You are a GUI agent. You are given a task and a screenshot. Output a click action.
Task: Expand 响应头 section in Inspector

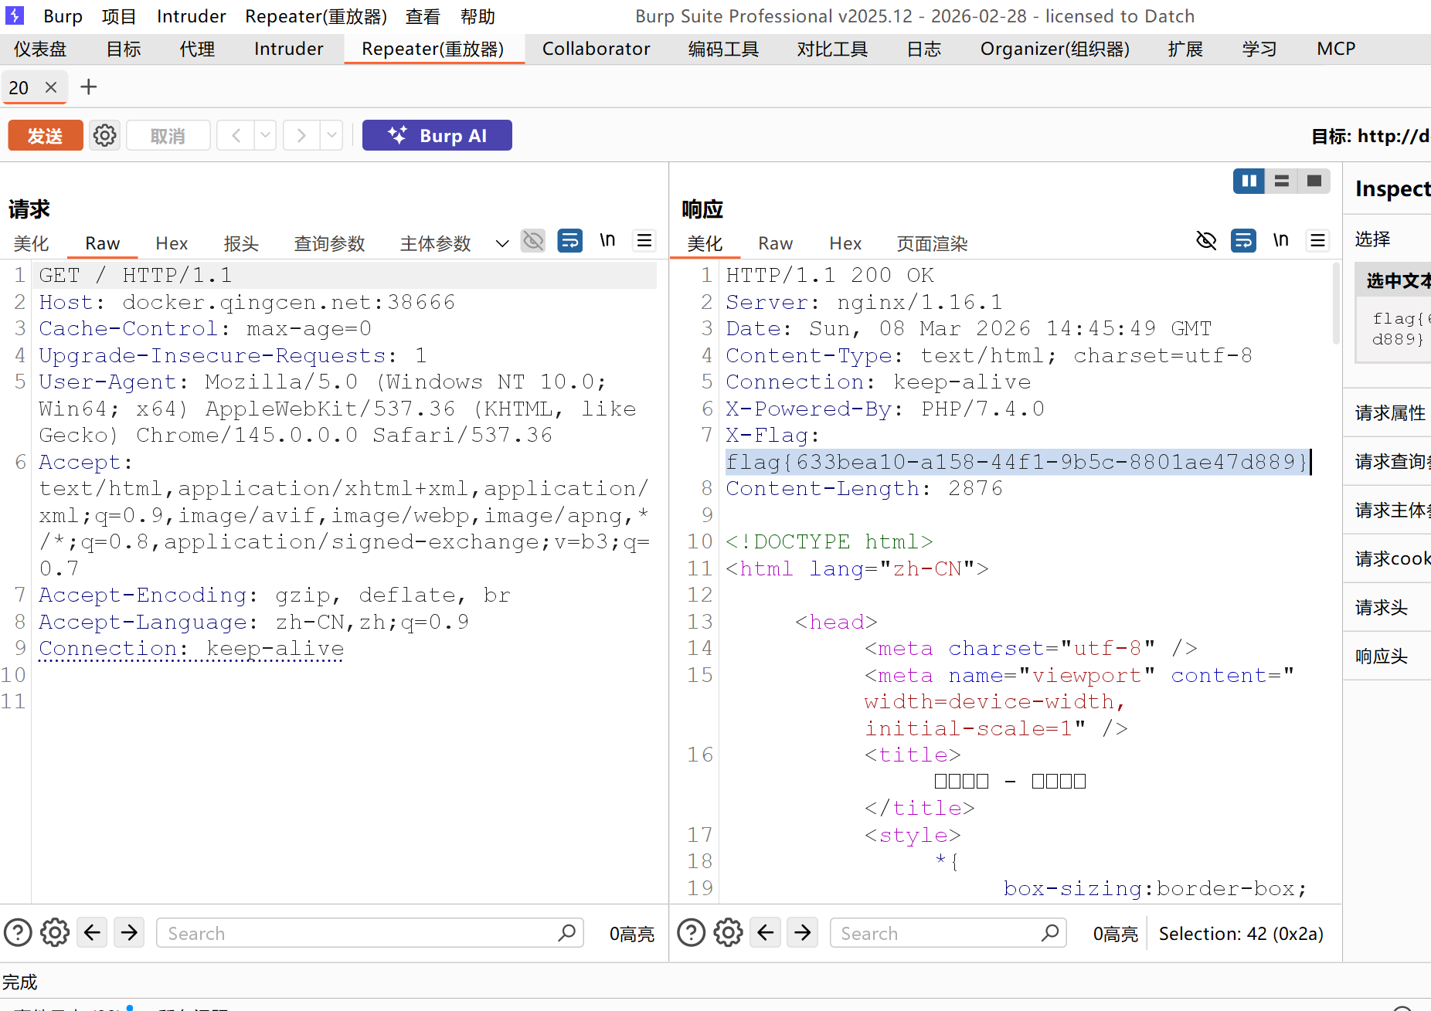click(x=1389, y=656)
